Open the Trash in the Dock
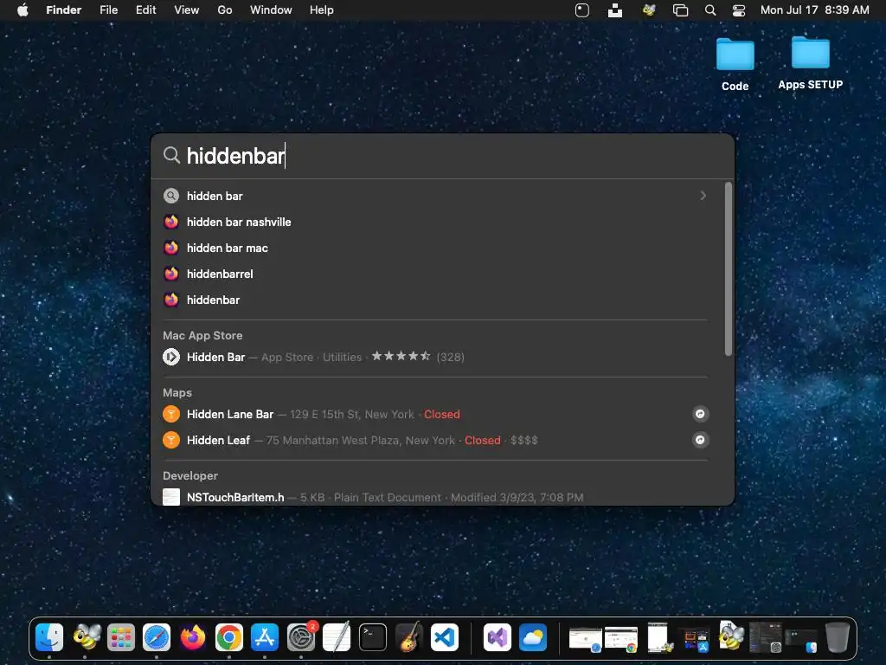Viewport: 886px width, 665px height. click(838, 638)
